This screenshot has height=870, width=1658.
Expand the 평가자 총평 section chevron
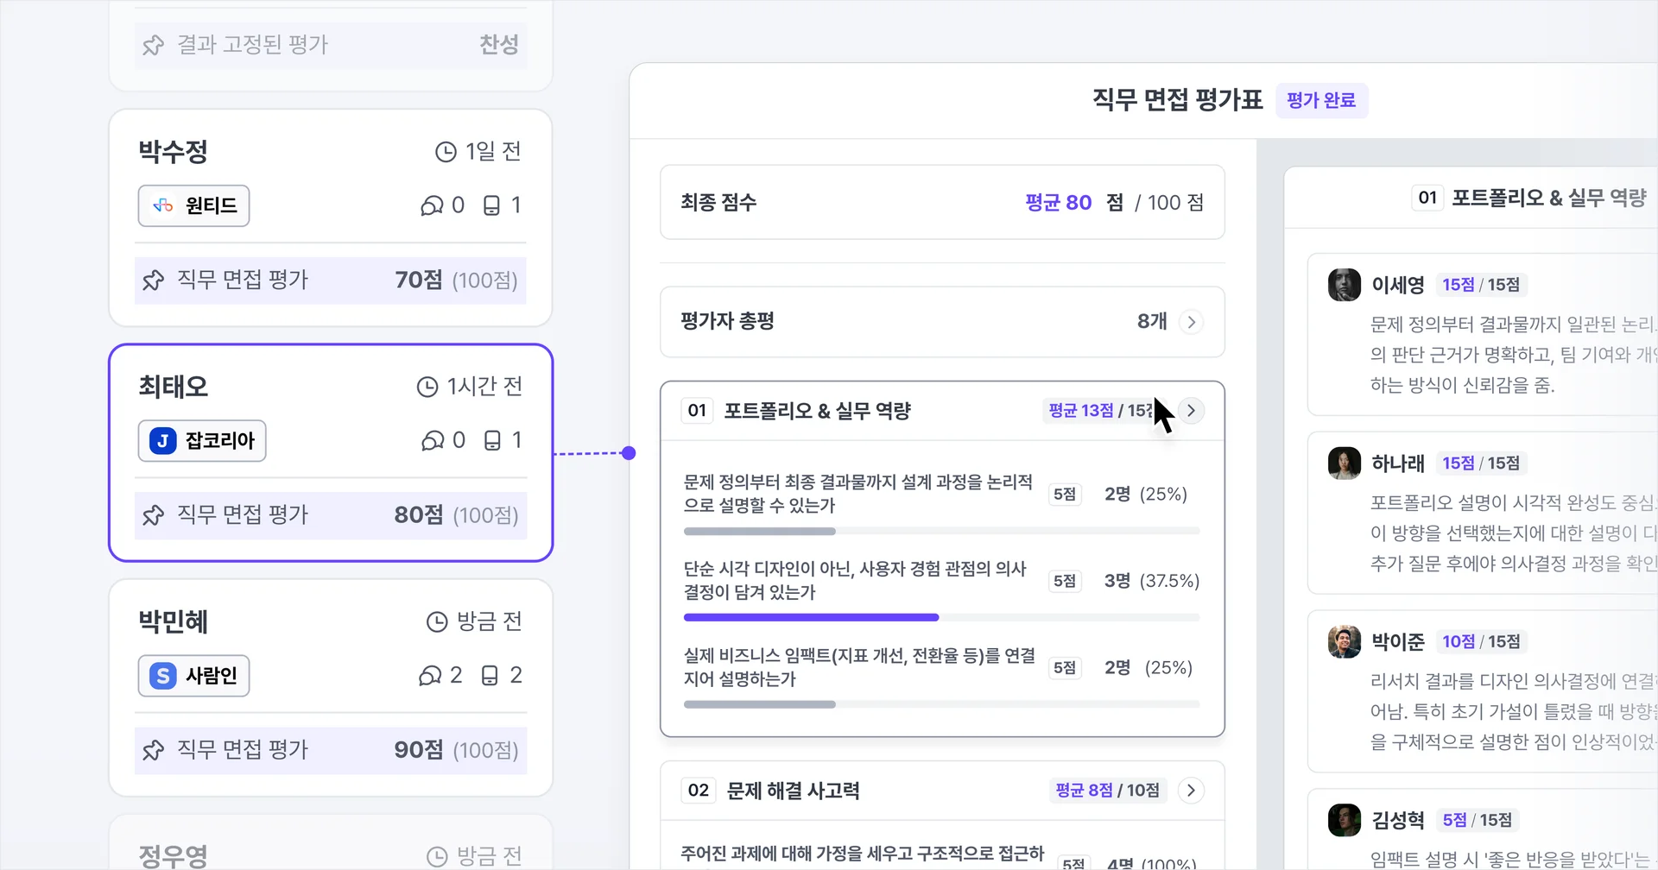(1192, 322)
